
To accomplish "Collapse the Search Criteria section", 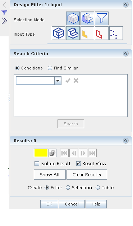I will pos(126,54).
